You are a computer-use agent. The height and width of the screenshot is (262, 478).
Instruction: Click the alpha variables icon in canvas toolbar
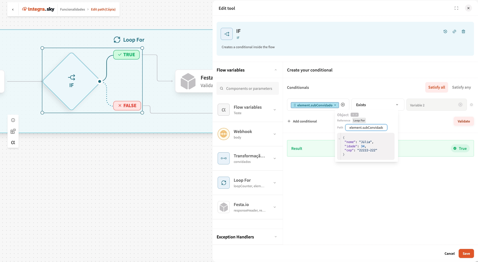13,143
